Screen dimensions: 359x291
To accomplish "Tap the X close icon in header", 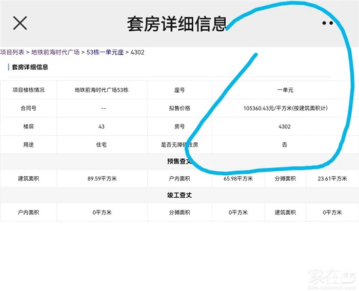I will tap(20, 23).
